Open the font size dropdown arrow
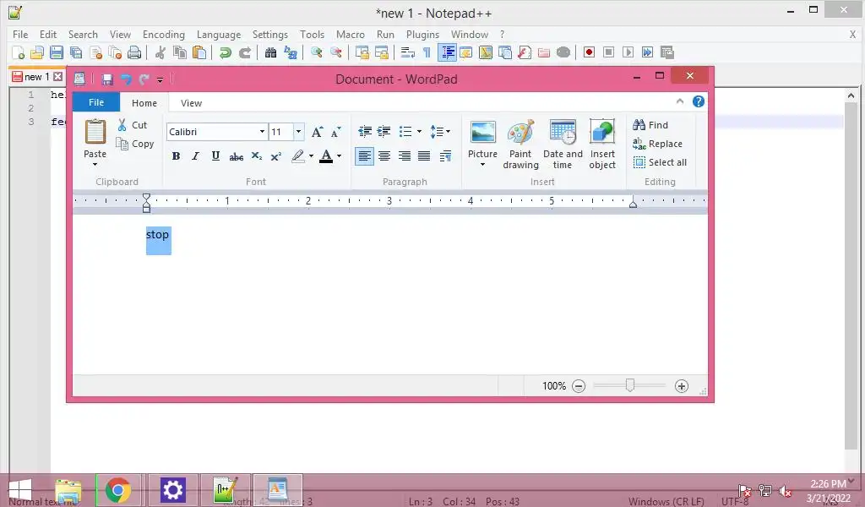This screenshot has height=507, width=865. click(298, 132)
